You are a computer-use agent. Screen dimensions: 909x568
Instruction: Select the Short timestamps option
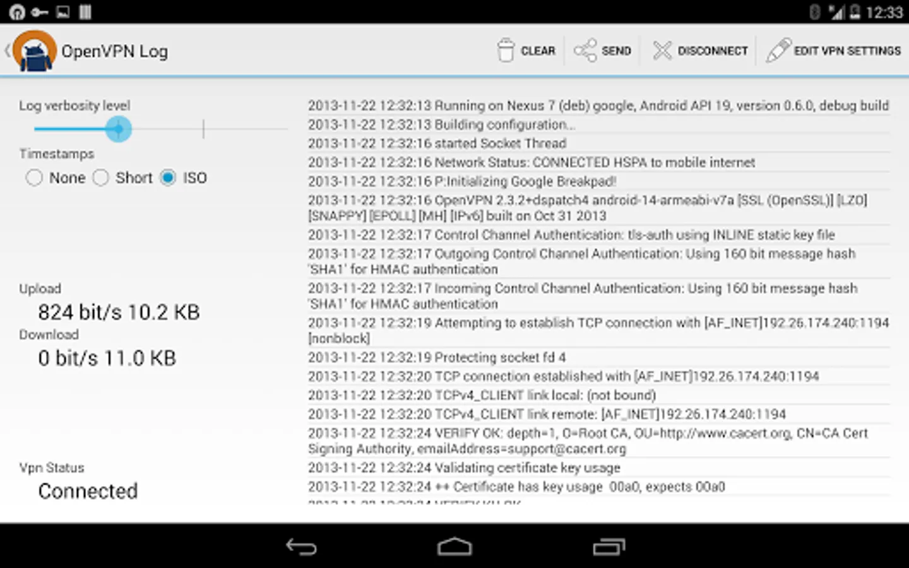point(122,178)
